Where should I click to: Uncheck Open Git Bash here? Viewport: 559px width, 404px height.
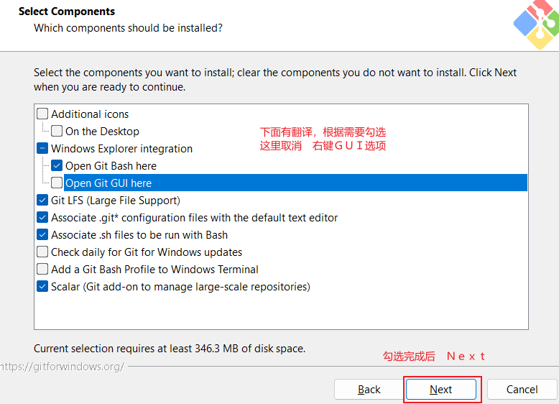point(57,166)
